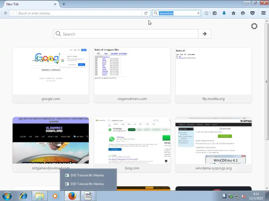This screenshot has height=201, width=269.
Task: Go to the Home page icon
Action: point(234,13)
